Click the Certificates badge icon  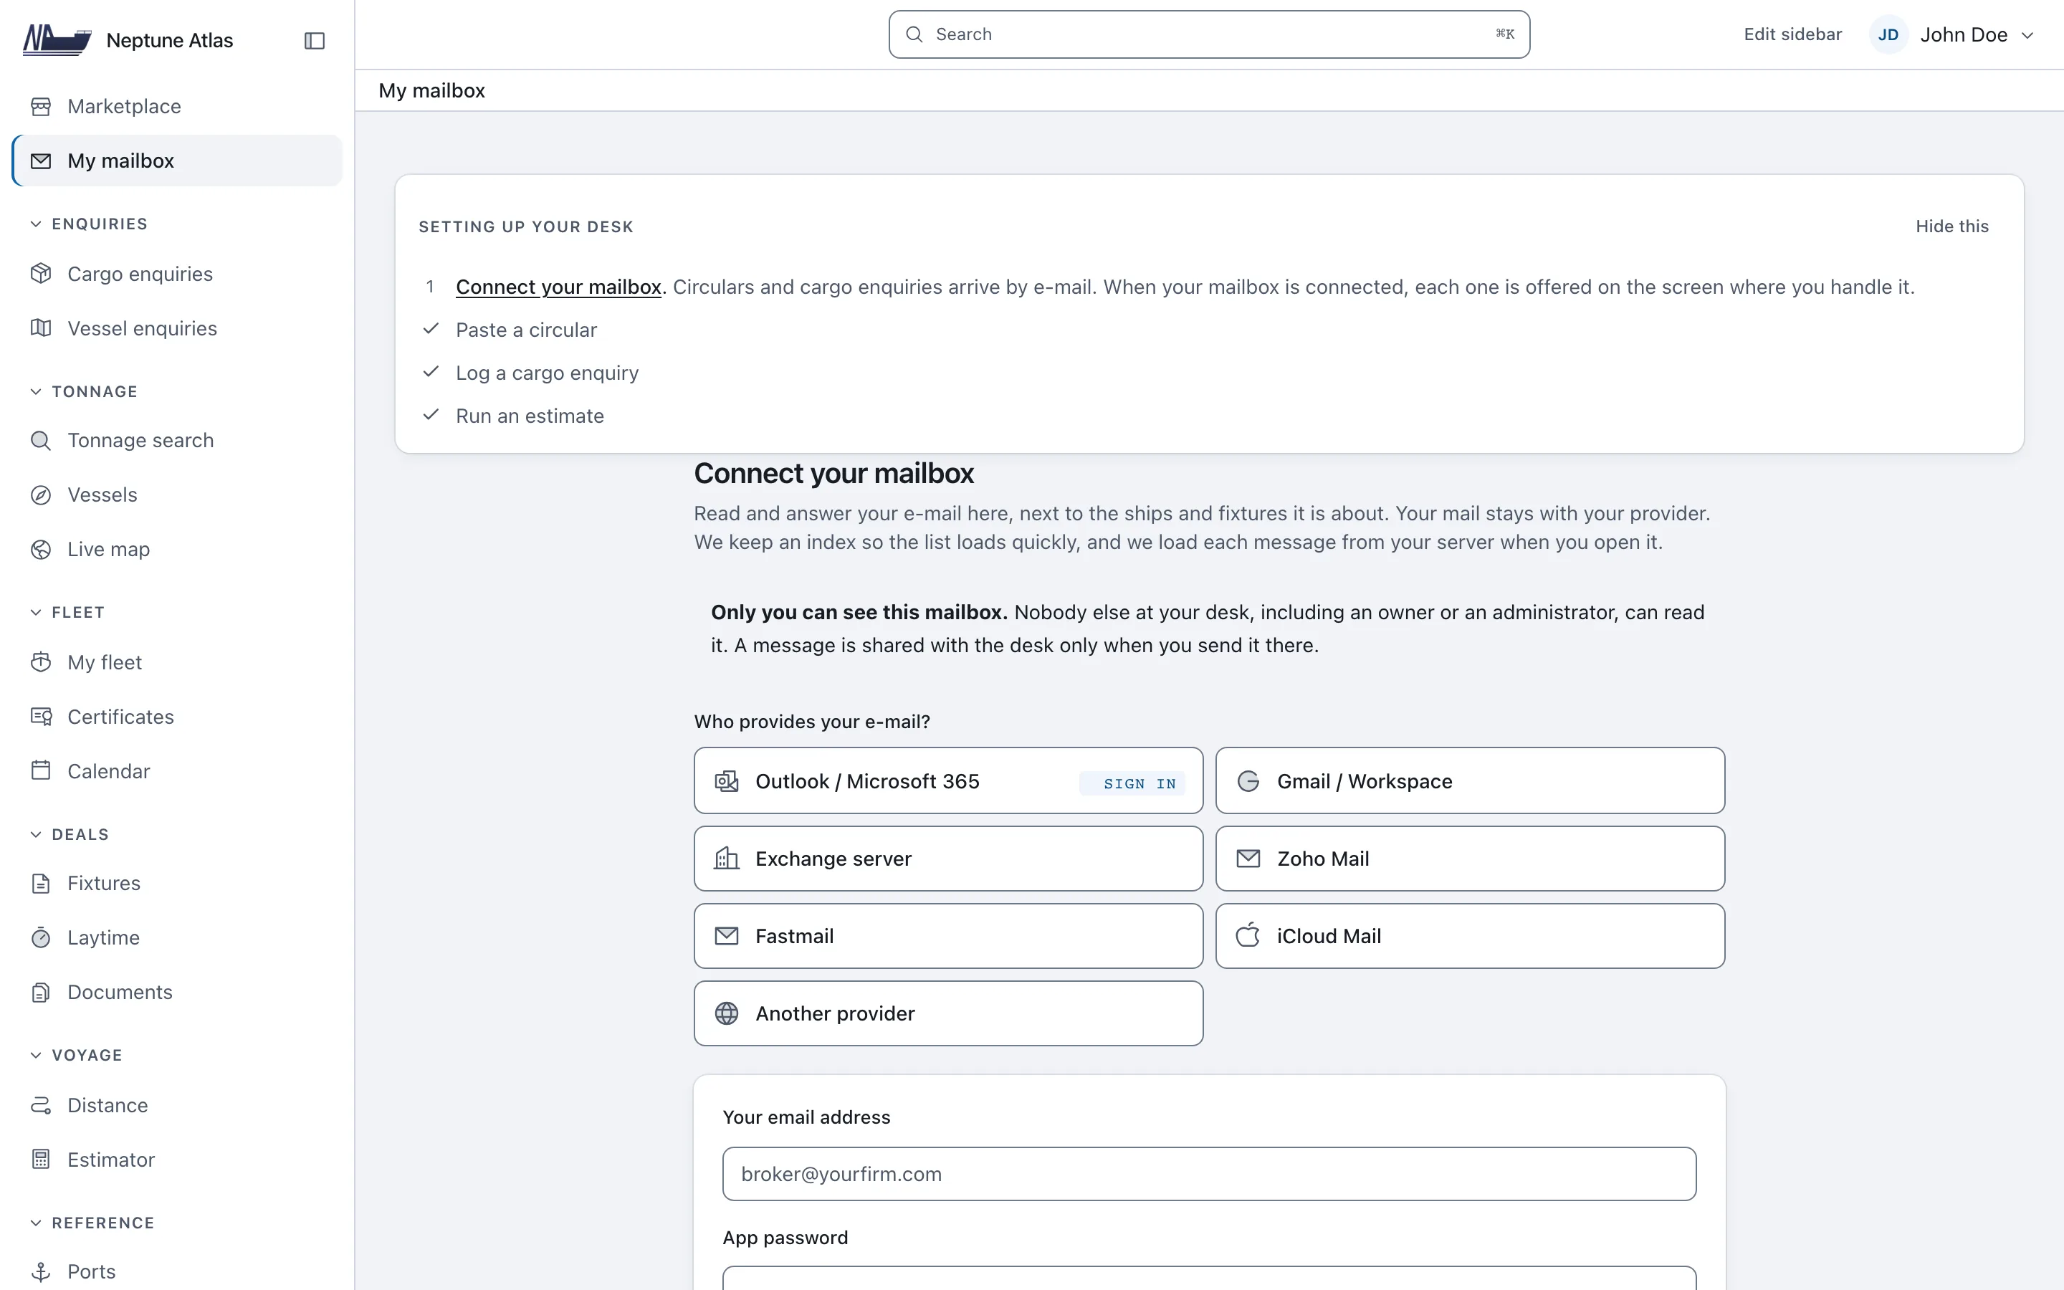pyautogui.click(x=41, y=717)
